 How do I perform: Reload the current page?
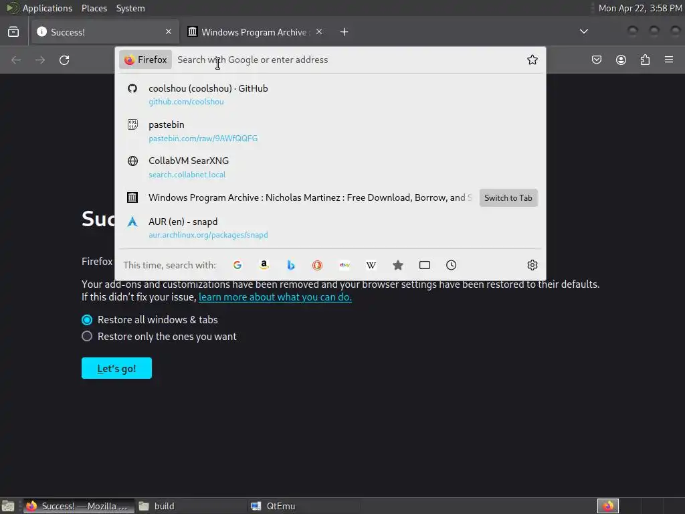64,60
